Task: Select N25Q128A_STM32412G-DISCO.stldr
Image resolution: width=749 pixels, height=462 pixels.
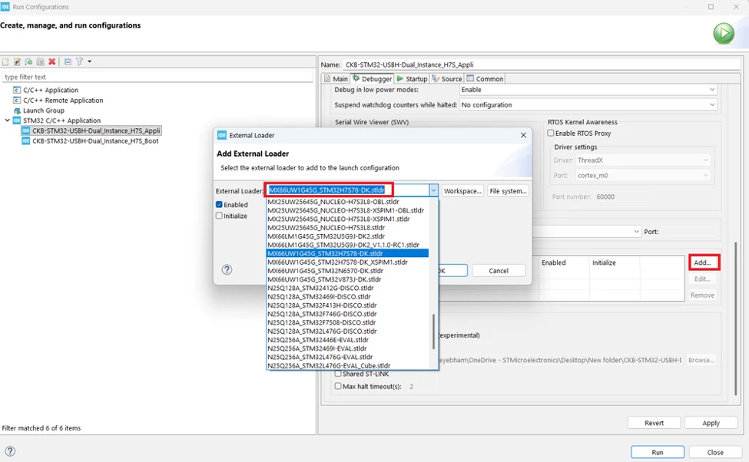Action: [x=347, y=288]
